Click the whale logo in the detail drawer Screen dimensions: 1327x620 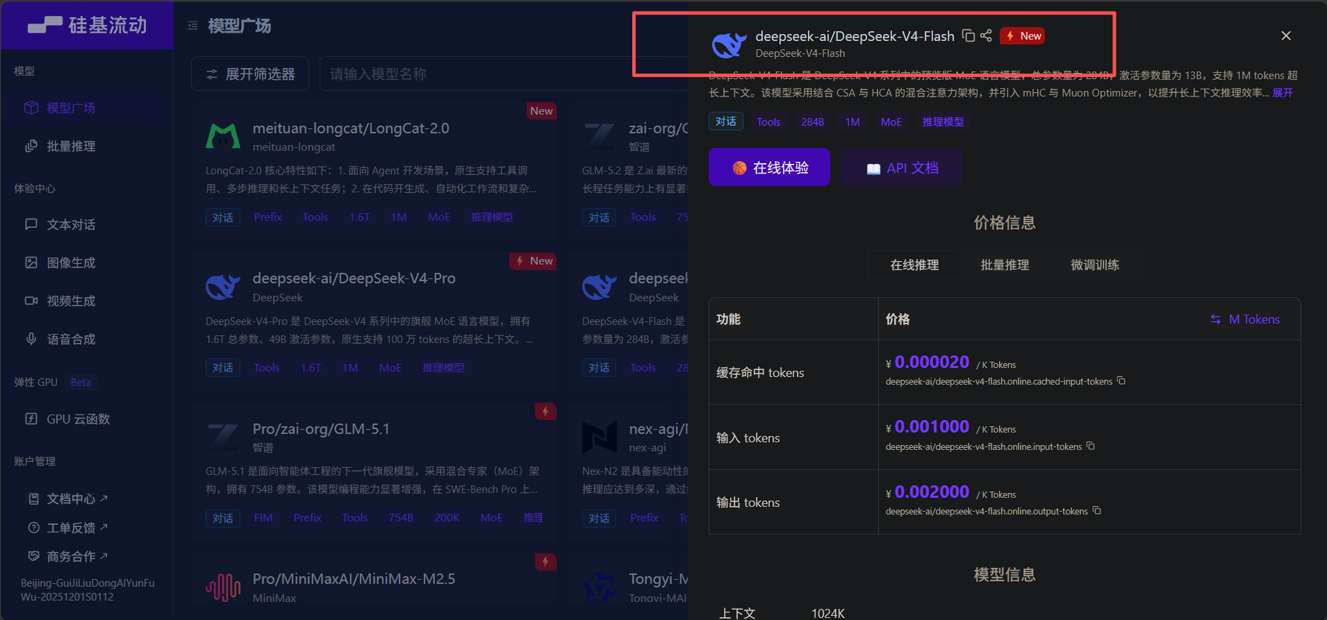click(x=729, y=44)
